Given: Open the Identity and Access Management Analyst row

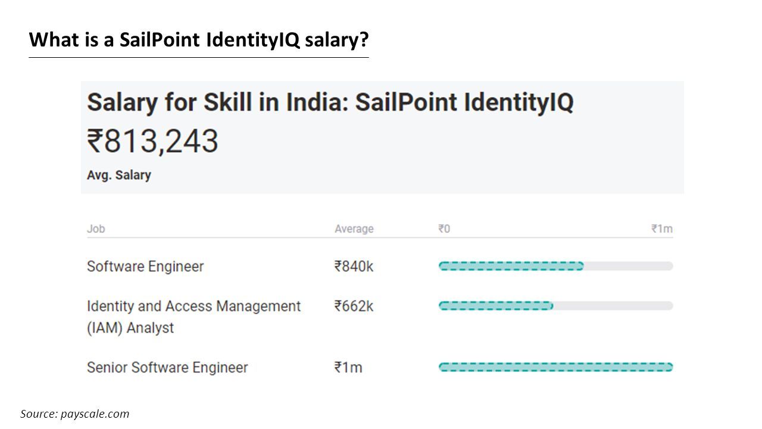Looking at the screenshot, I should pyautogui.click(x=380, y=316).
